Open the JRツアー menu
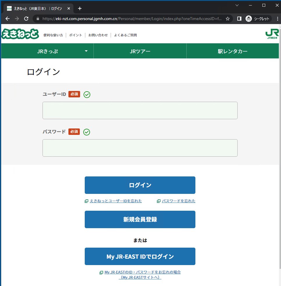The width and height of the screenshot is (281, 286). click(140, 51)
